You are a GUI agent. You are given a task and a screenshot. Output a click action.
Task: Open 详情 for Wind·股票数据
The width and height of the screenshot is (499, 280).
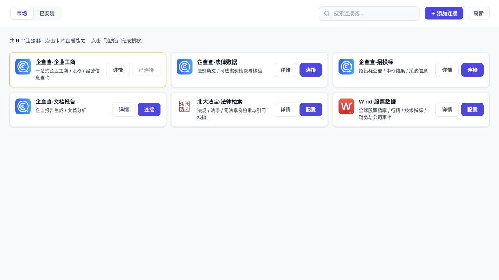(x=447, y=110)
